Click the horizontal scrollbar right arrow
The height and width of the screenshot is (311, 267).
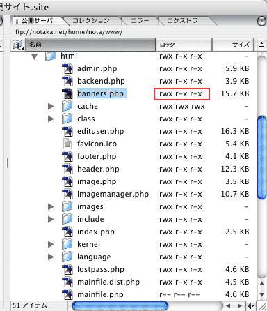pyautogui.click(x=240, y=305)
